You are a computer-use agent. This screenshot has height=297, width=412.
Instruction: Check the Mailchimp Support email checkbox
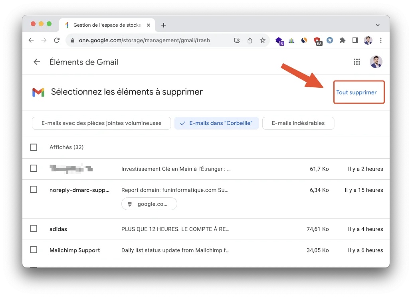pyautogui.click(x=34, y=250)
